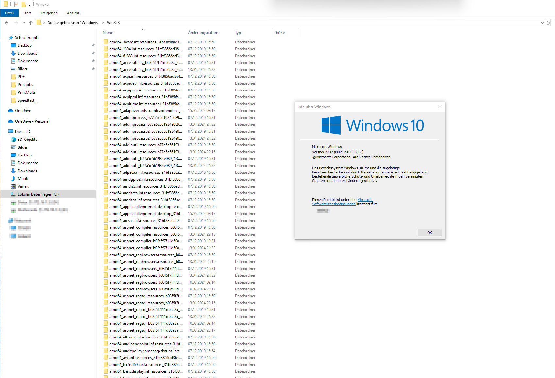Open the recent locations dropdown arrow
This screenshot has width=555, height=378.
coord(24,23)
